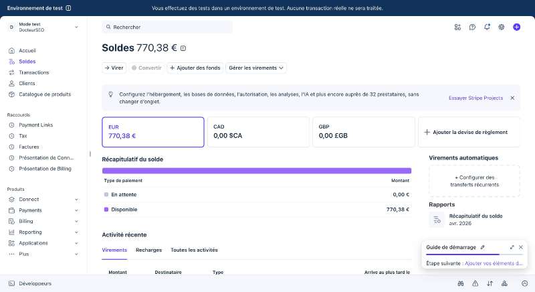Open the Clients person icon
This screenshot has height=292, width=535.
click(x=11, y=83)
